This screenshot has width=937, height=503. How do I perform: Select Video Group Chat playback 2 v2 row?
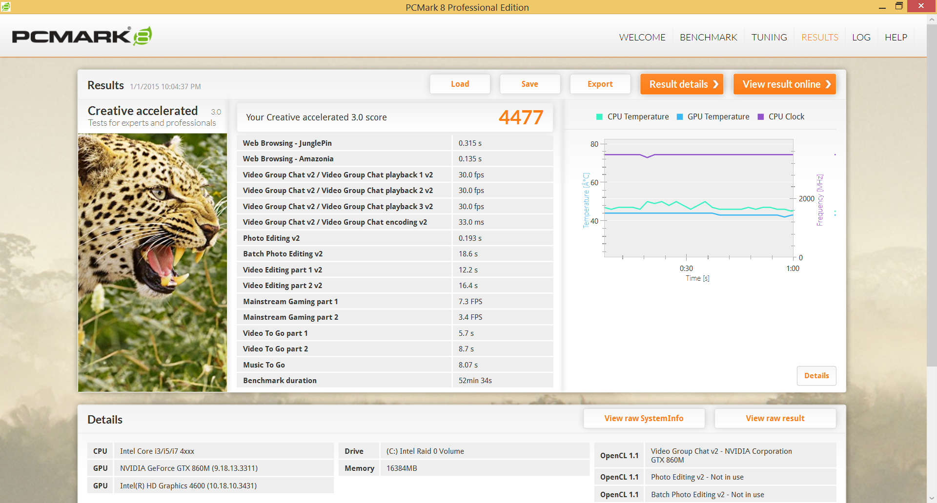point(395,190)
